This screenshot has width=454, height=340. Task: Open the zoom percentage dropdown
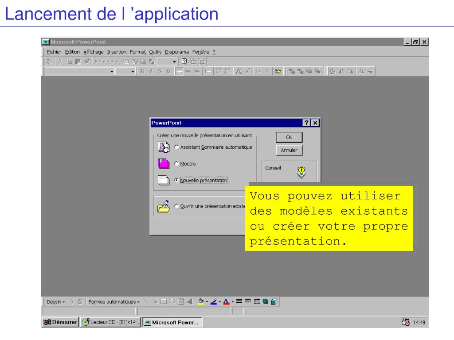point(174,61)
